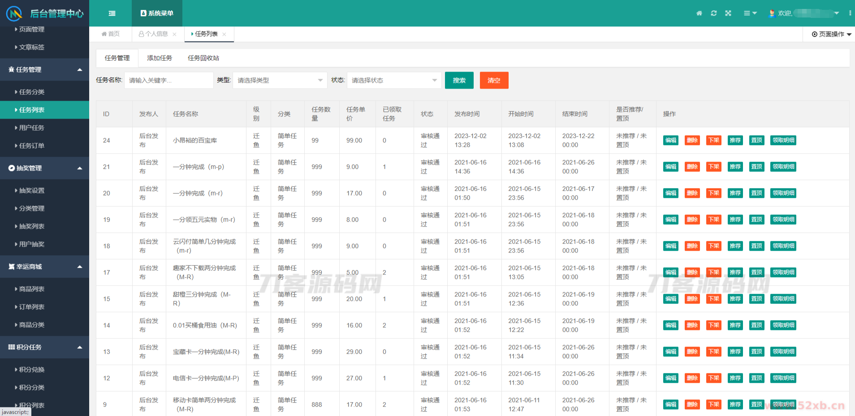Click the refresh icon in header

coord(714,13)
